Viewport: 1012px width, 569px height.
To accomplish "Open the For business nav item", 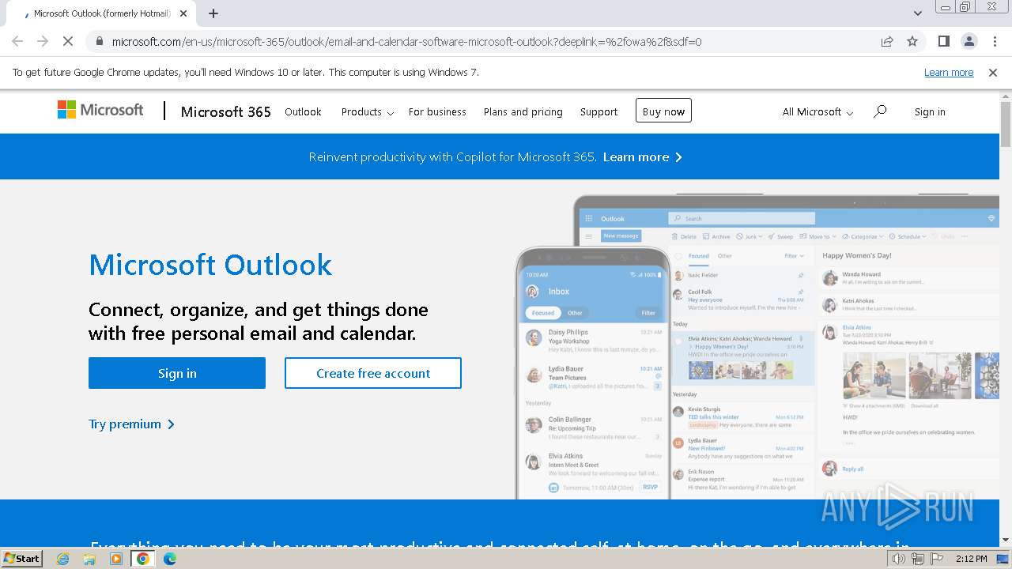I will [x=437, y=111].
